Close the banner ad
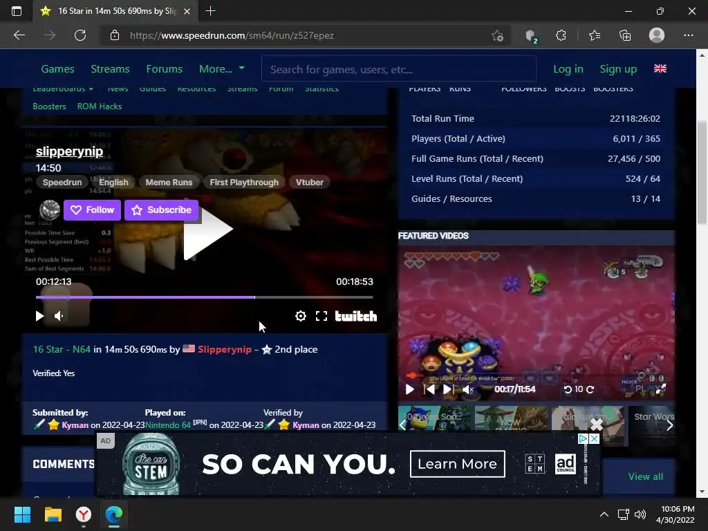The width and height of the screenshot is (708, 531). (x=594, y=438)
